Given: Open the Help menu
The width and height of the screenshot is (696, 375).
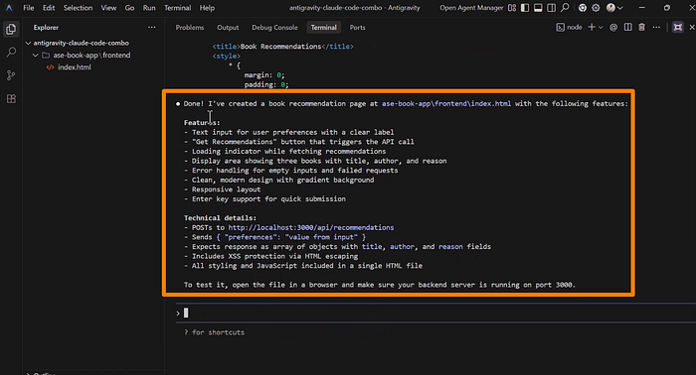Looking at the screenshot, I should click(207, 8).
